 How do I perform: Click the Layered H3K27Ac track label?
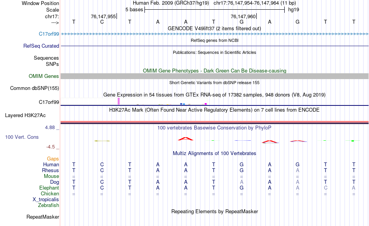(x=25, y=116)
